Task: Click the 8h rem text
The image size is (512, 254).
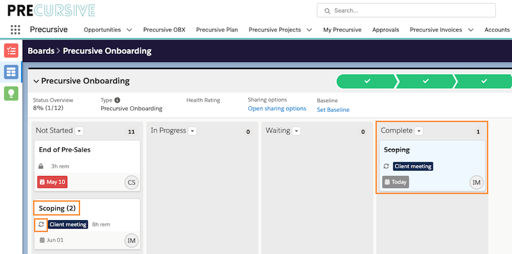Action: point(101,225)
